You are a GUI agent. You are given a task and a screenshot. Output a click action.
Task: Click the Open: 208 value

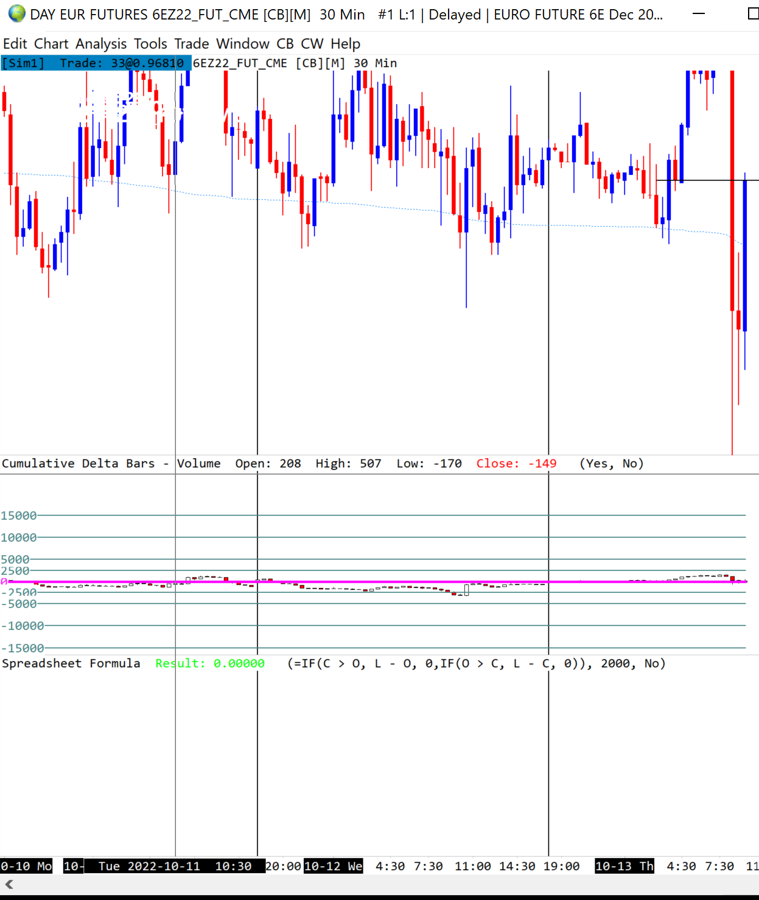point(268,464)
